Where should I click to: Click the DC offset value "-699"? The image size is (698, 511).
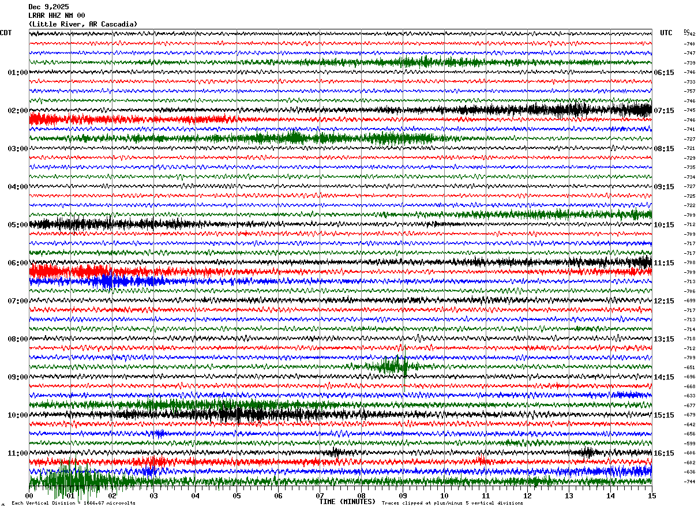[689, 300]
